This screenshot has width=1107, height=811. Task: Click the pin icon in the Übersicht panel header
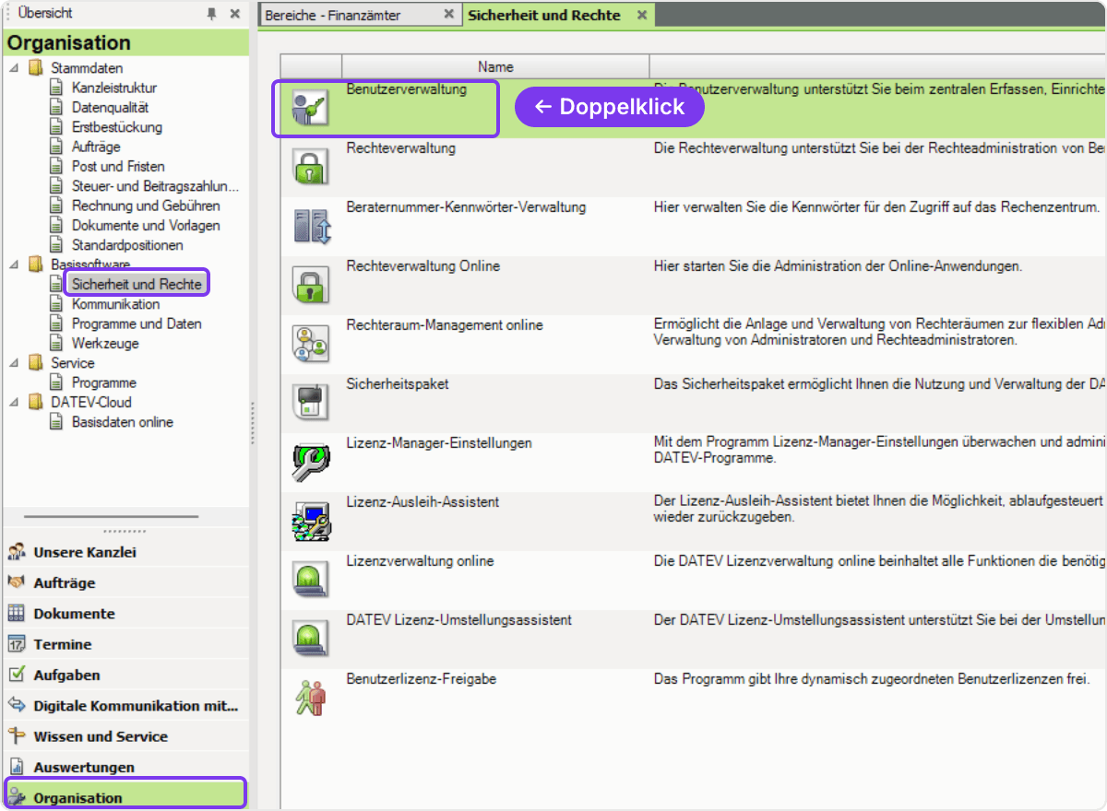click(212, 14)
